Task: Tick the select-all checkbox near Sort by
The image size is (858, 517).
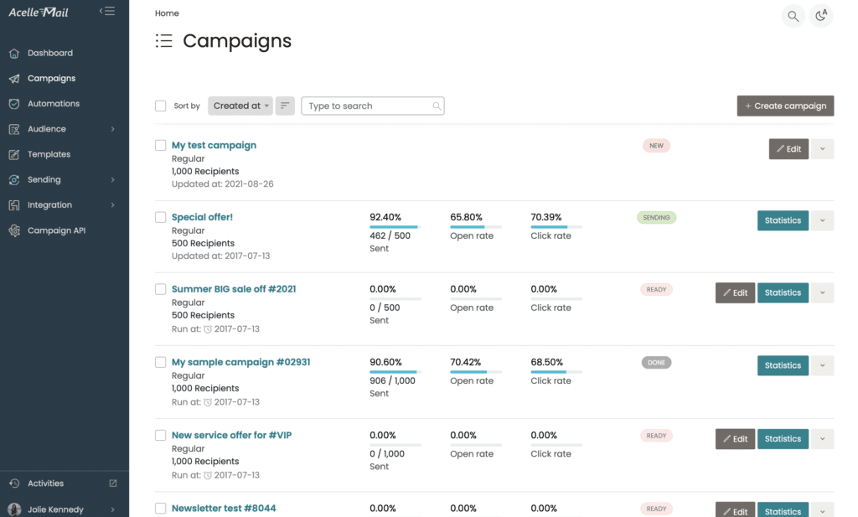Action: 160,106
